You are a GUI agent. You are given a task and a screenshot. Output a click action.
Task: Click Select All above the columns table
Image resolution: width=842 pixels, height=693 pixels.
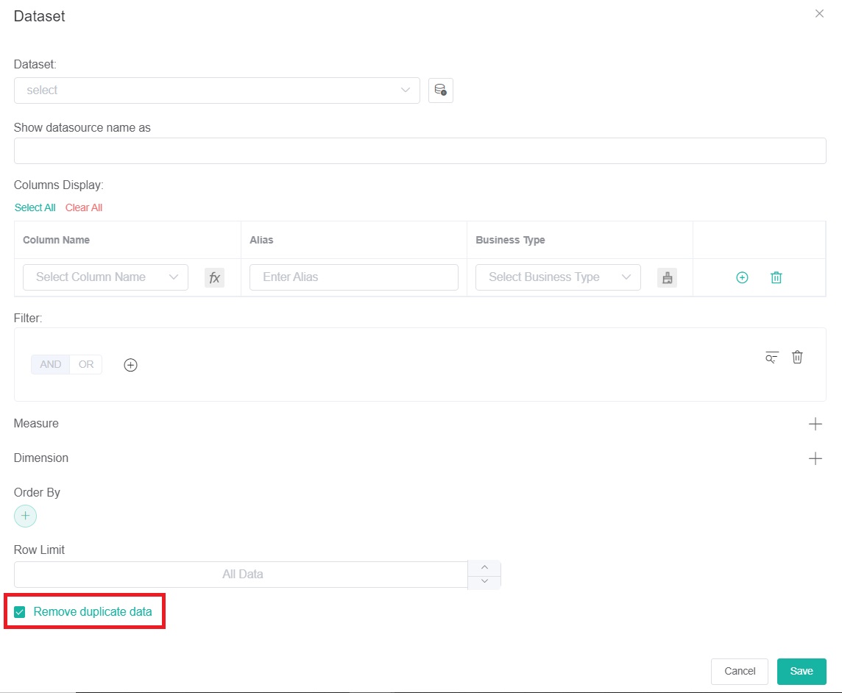click(x=35, y=207)
